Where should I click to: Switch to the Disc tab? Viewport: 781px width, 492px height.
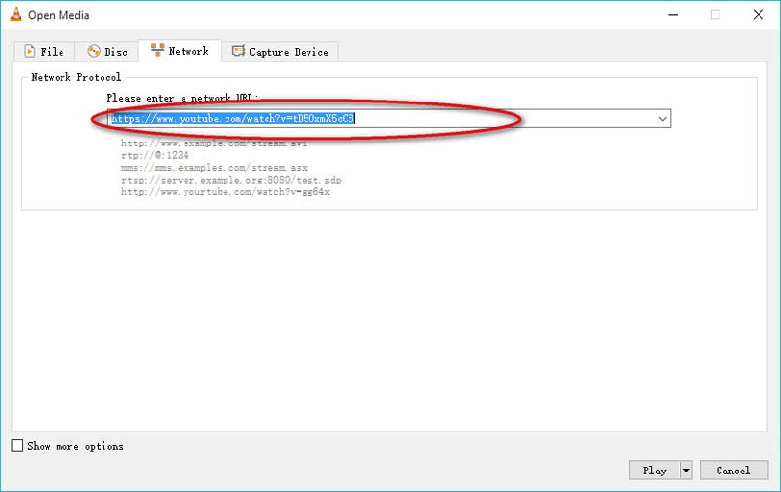pos(106,52)
